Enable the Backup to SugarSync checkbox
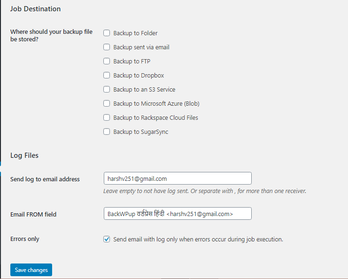The image size is (348, 279). [x=107, y=132]
